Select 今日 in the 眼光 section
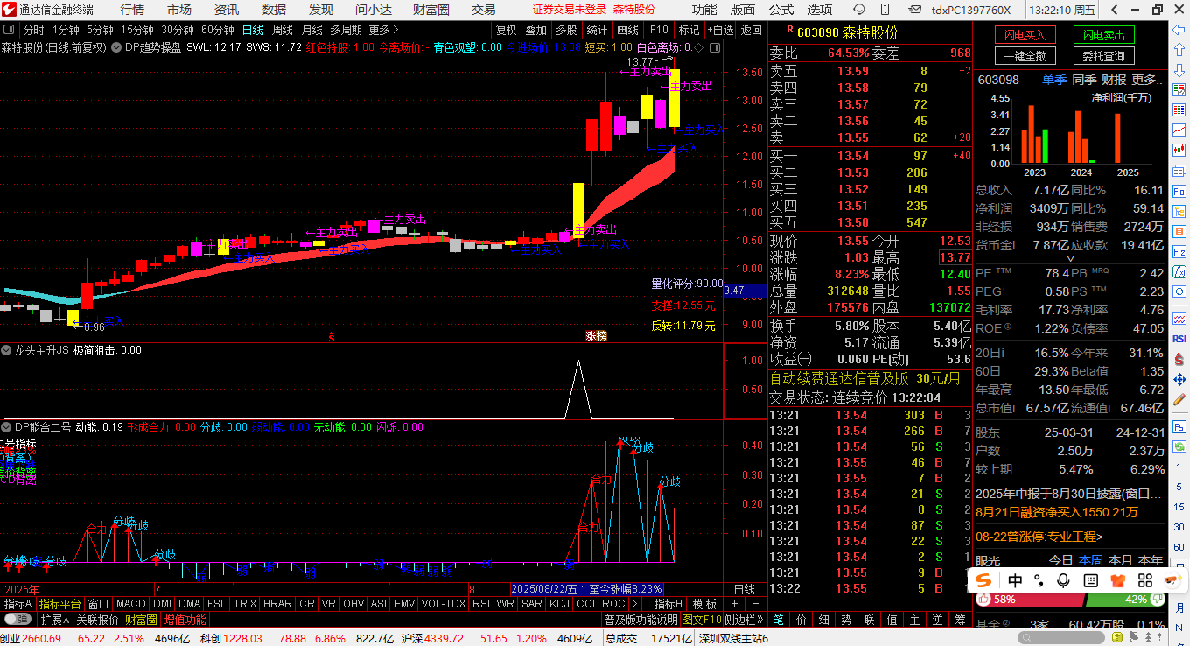Screen dimensions: 1190x646 point(1060,560)
